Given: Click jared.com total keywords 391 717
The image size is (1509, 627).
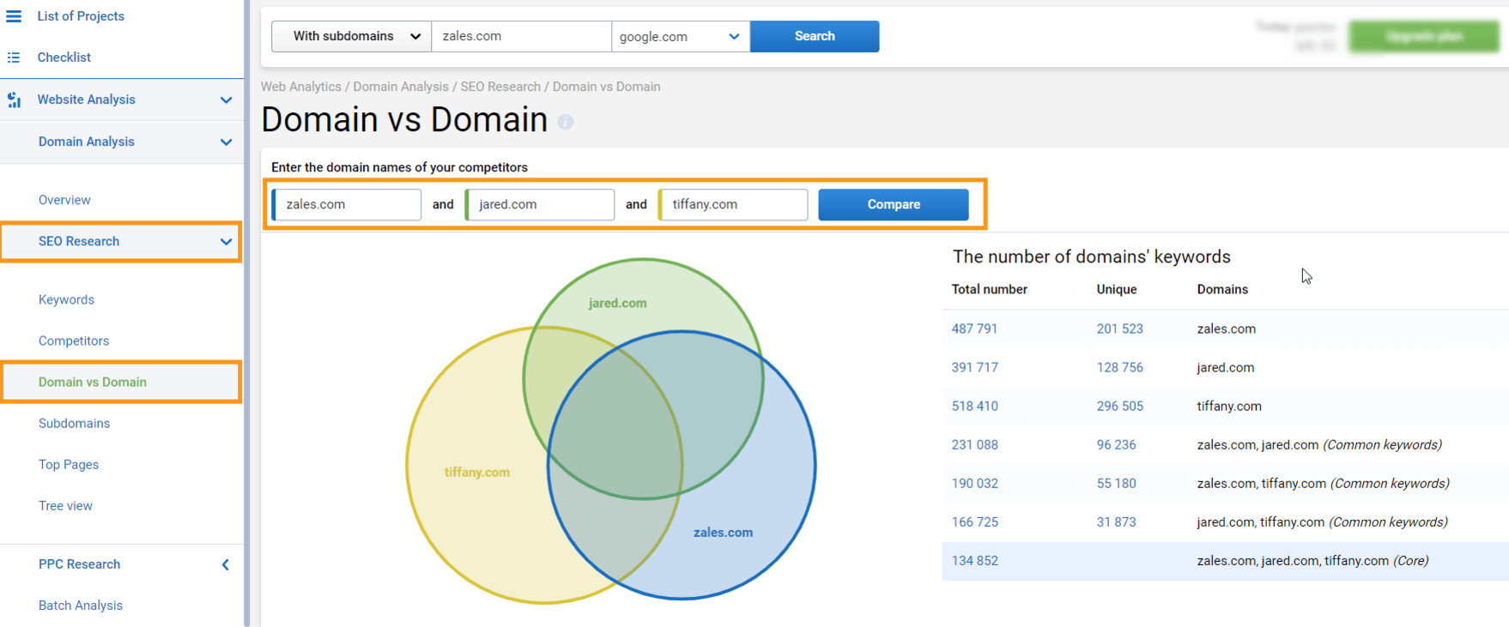Looking at the screenshot, I should (974, 367).
